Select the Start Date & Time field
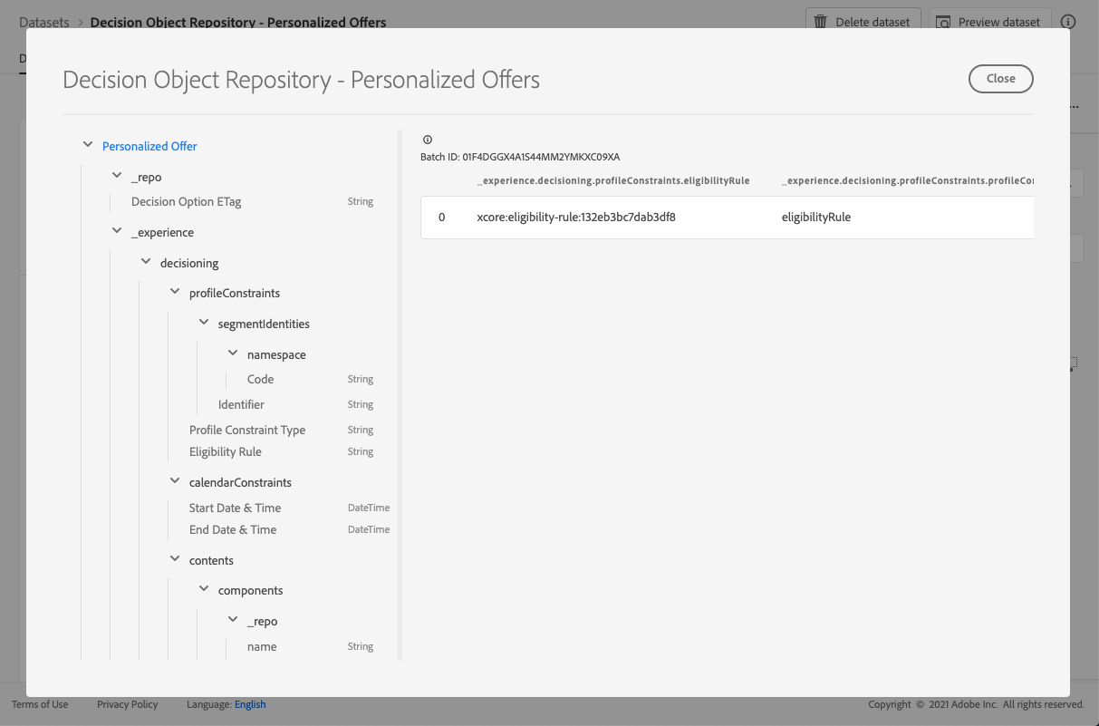 (x=235, y=508)
